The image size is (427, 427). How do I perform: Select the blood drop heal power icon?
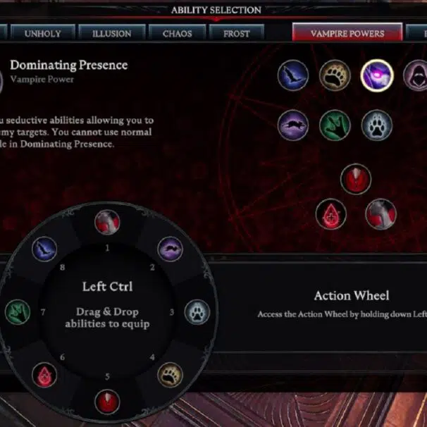click(x=331, y=214)
